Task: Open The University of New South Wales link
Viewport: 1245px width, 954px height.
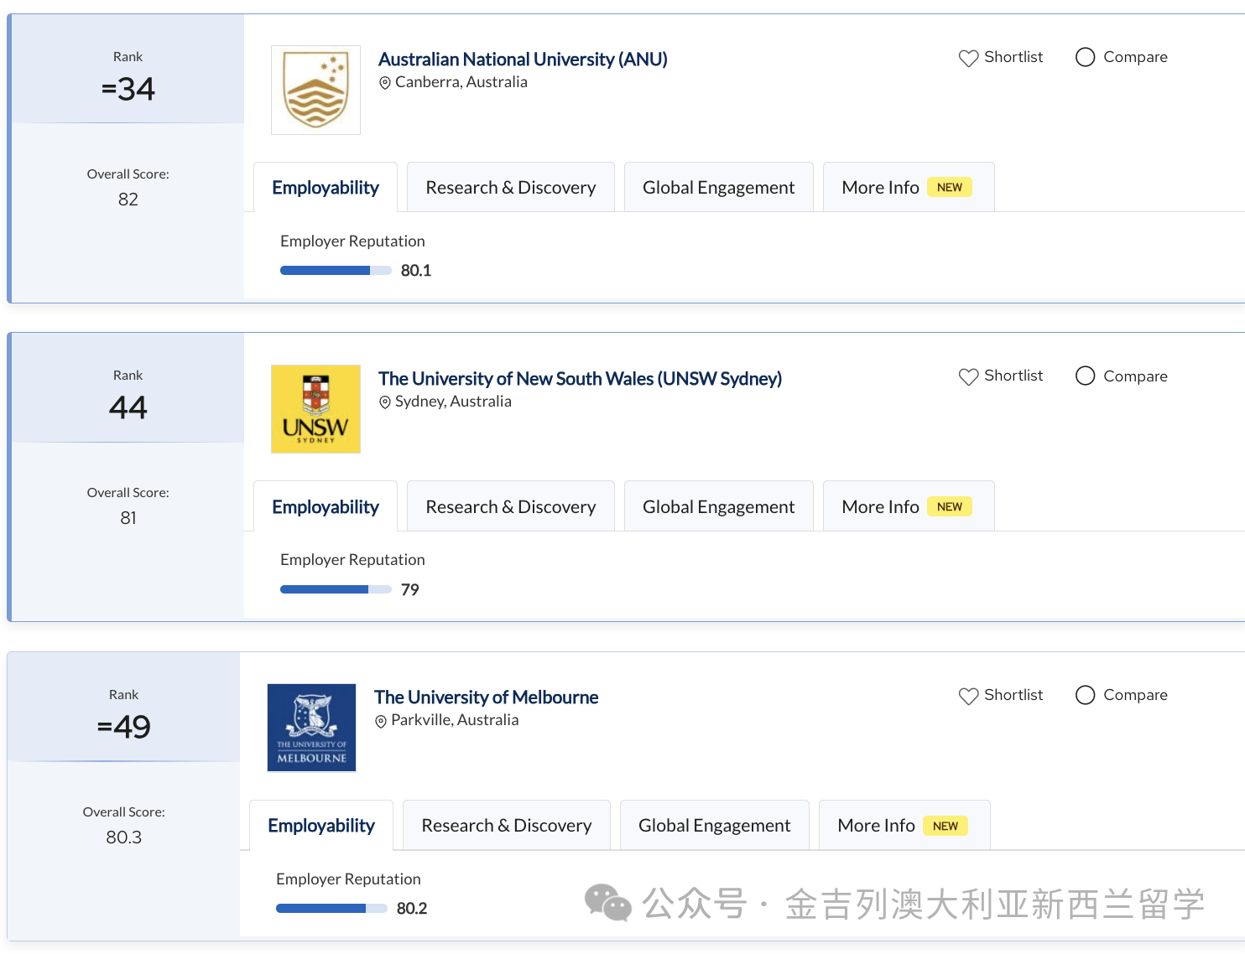Action: 580,379
